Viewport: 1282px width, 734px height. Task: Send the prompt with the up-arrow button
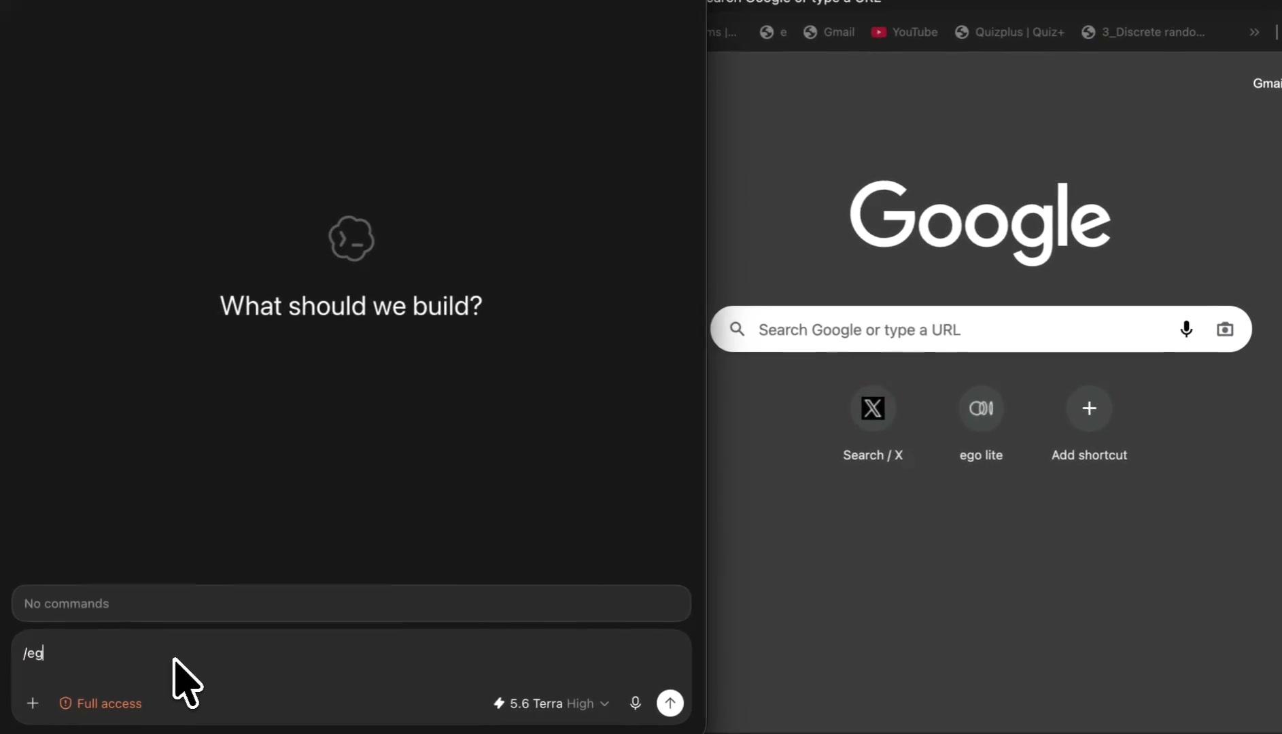(x=670, y=703)
